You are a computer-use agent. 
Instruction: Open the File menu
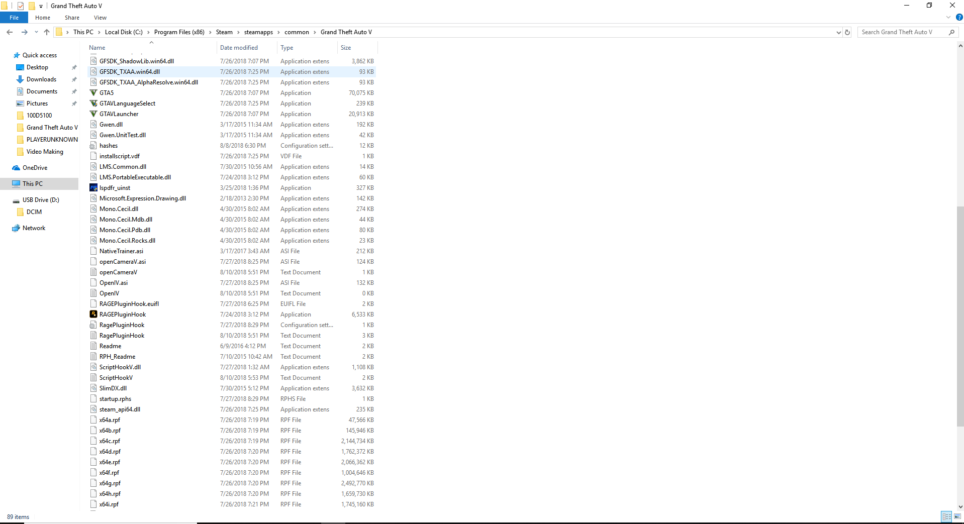(14, 18)
